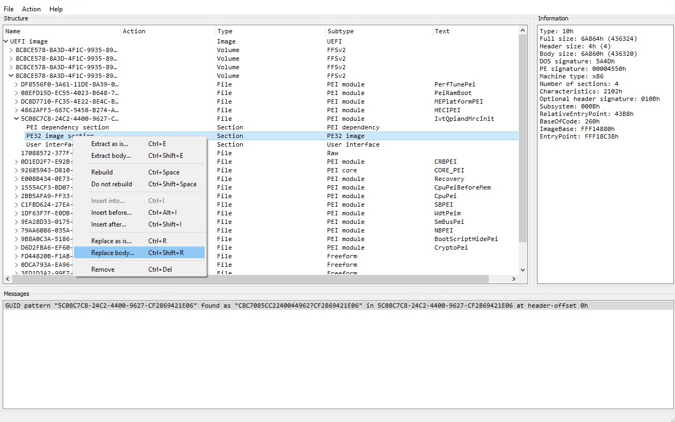Image resolution: width=675 pixels, height=422 pixels.
Task: Select the 4862AFF3-667C-5458-B274 file row
Action: tap(260, 110)
